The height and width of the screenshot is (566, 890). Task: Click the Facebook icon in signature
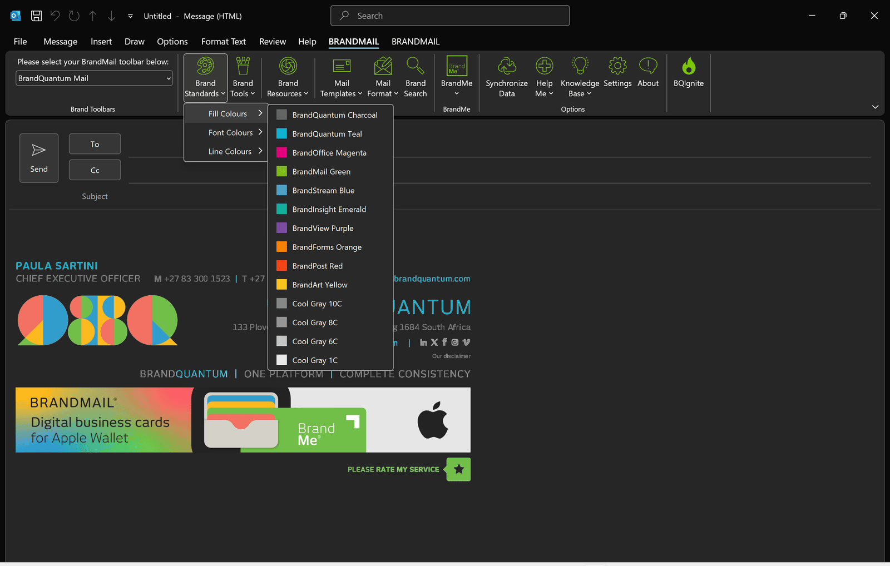pyautogui.click(x=444, y=342)
